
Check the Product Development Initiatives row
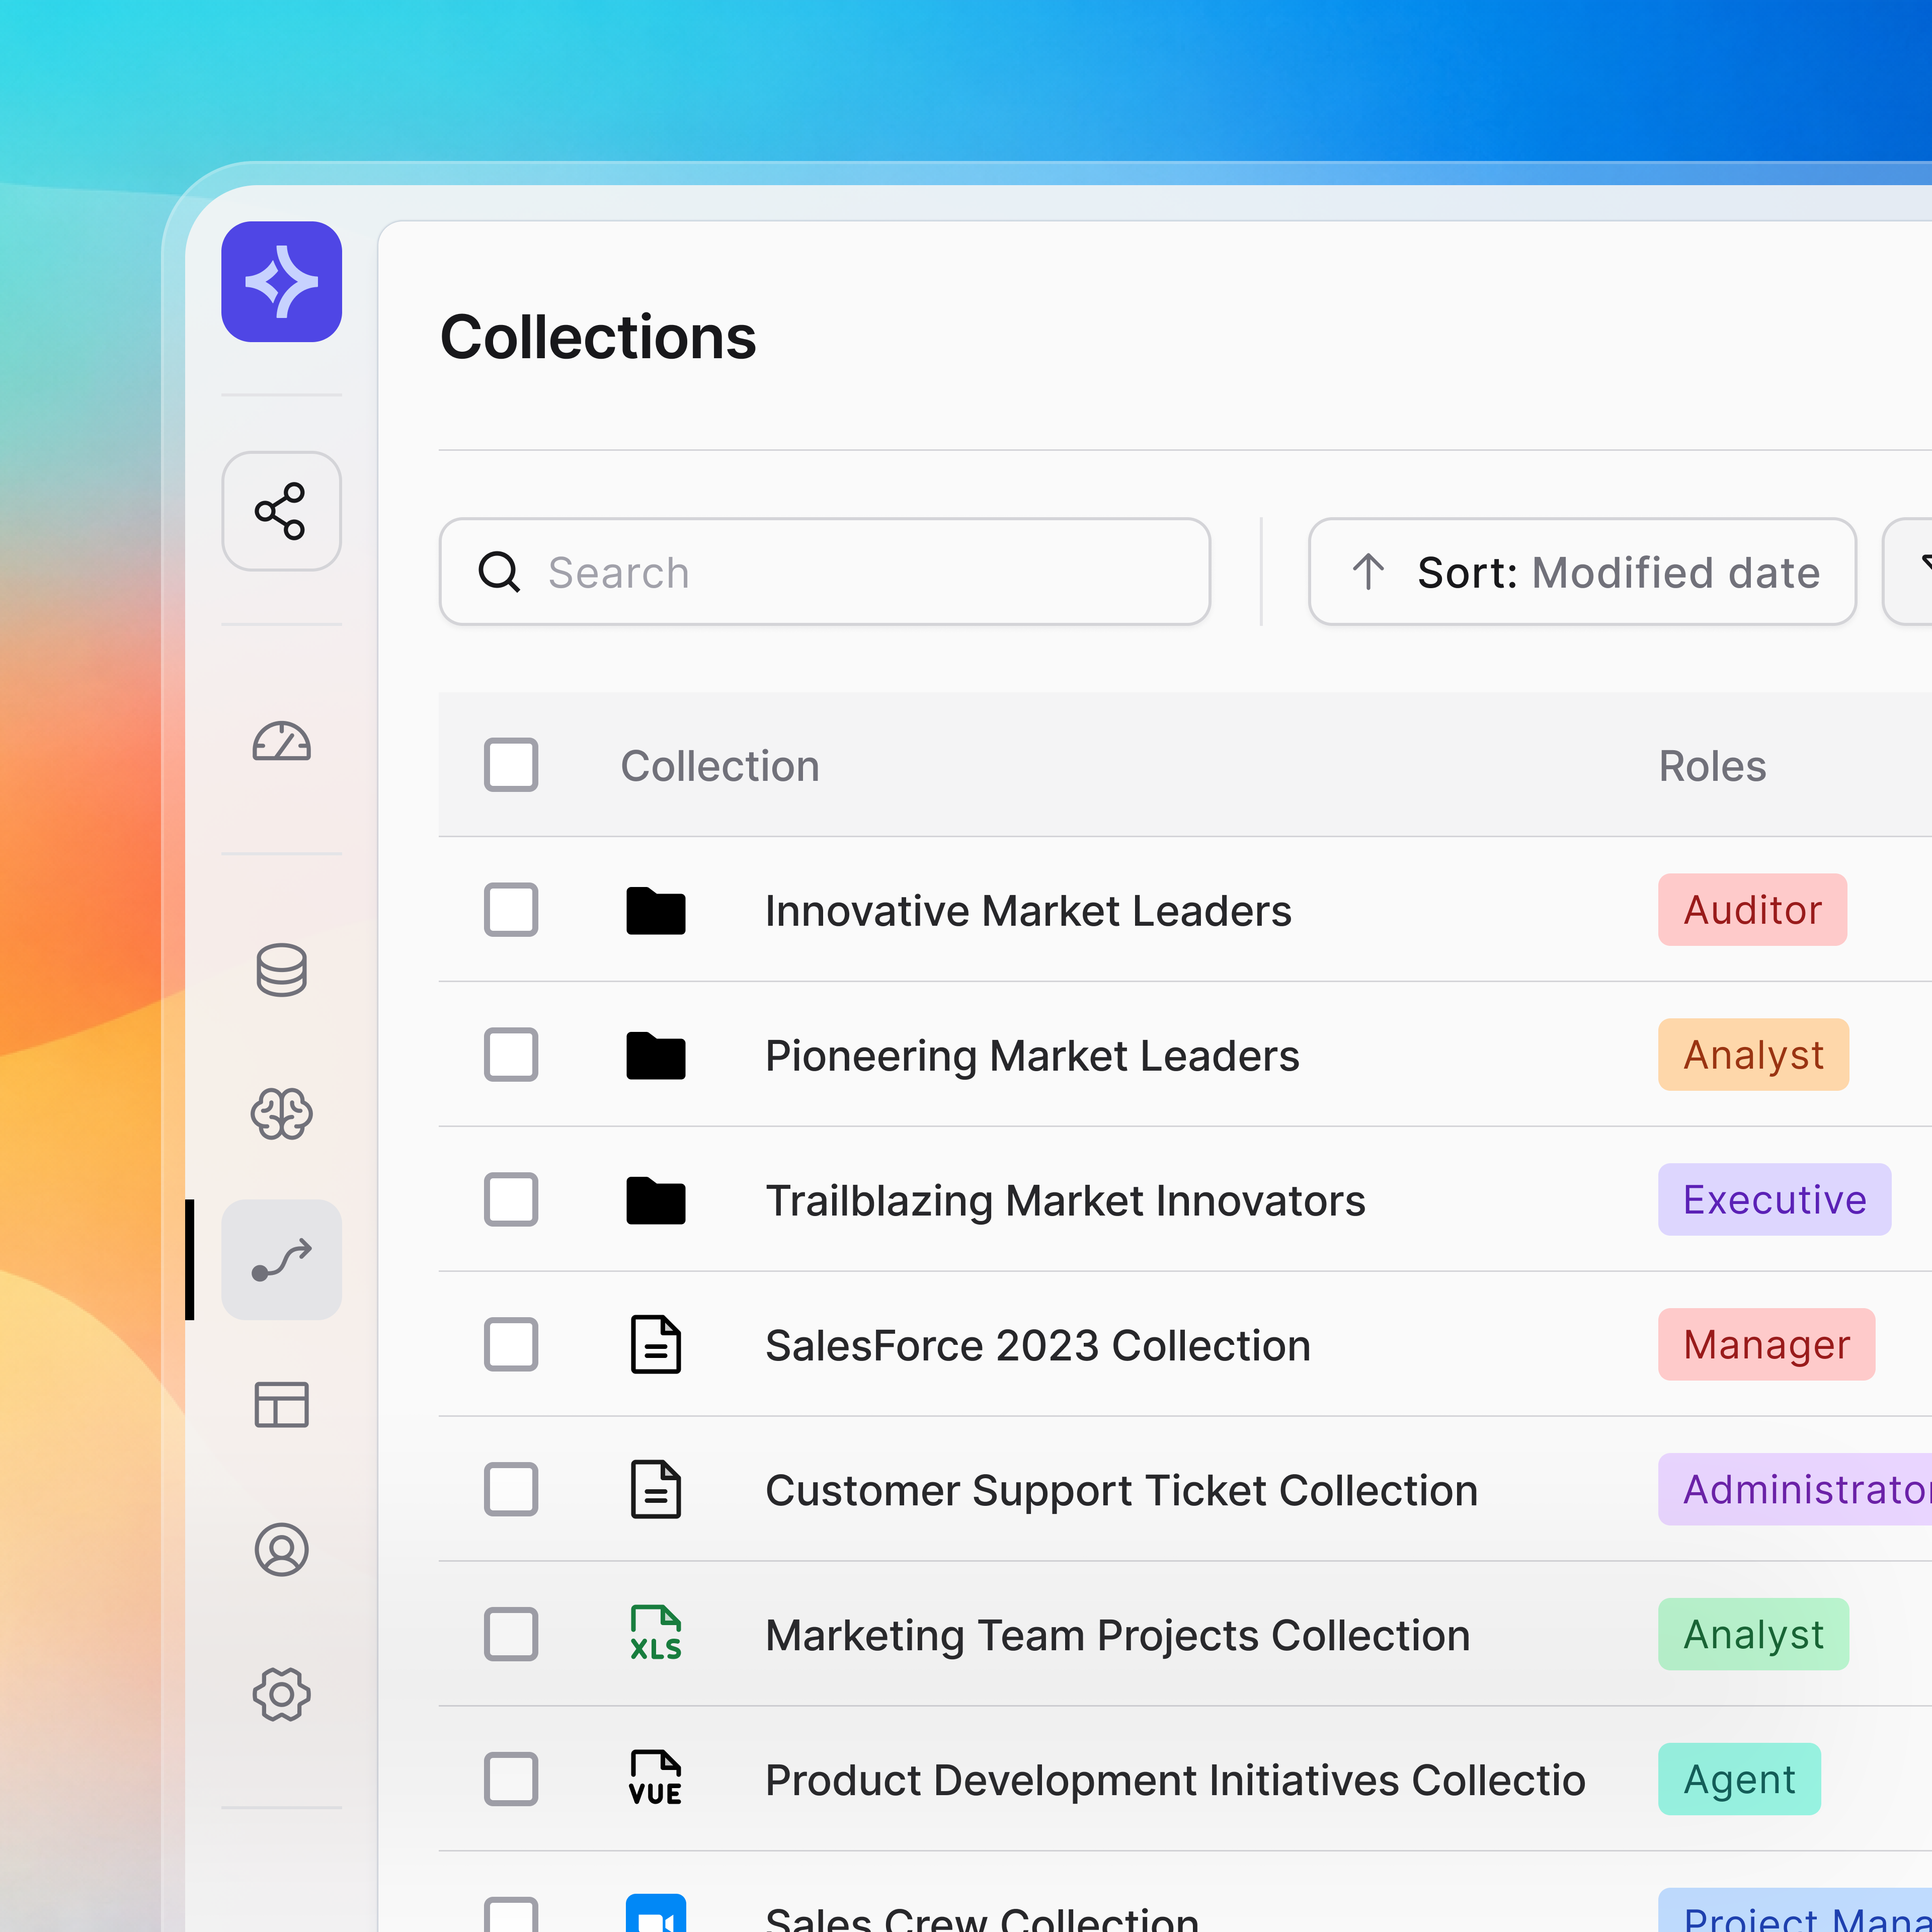[511, 1779]
